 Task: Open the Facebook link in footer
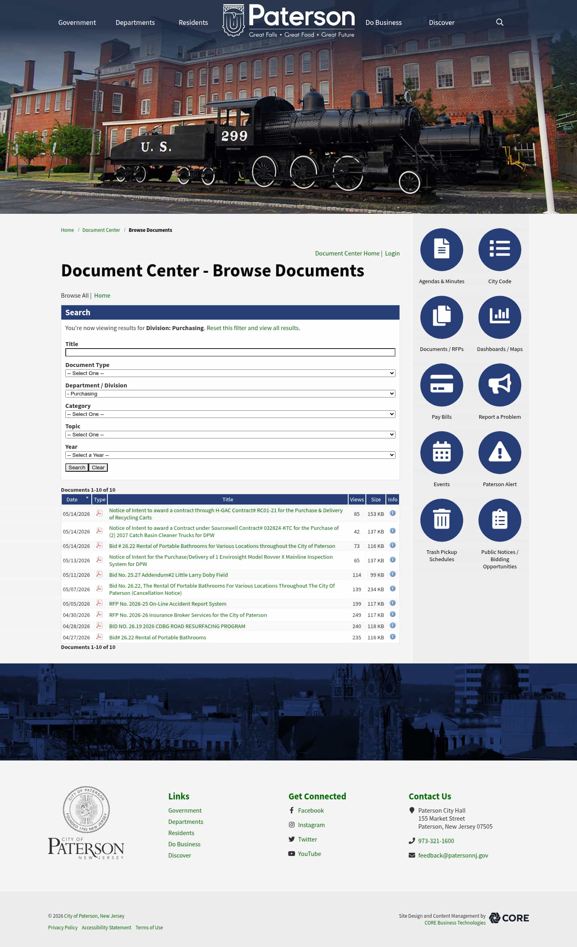[311, 810]
